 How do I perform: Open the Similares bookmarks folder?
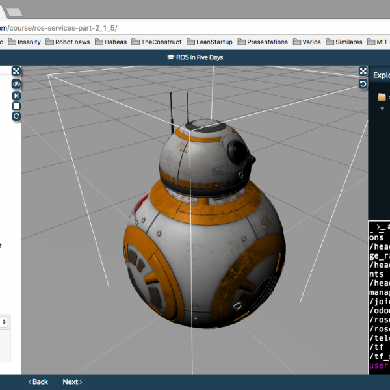344,42
